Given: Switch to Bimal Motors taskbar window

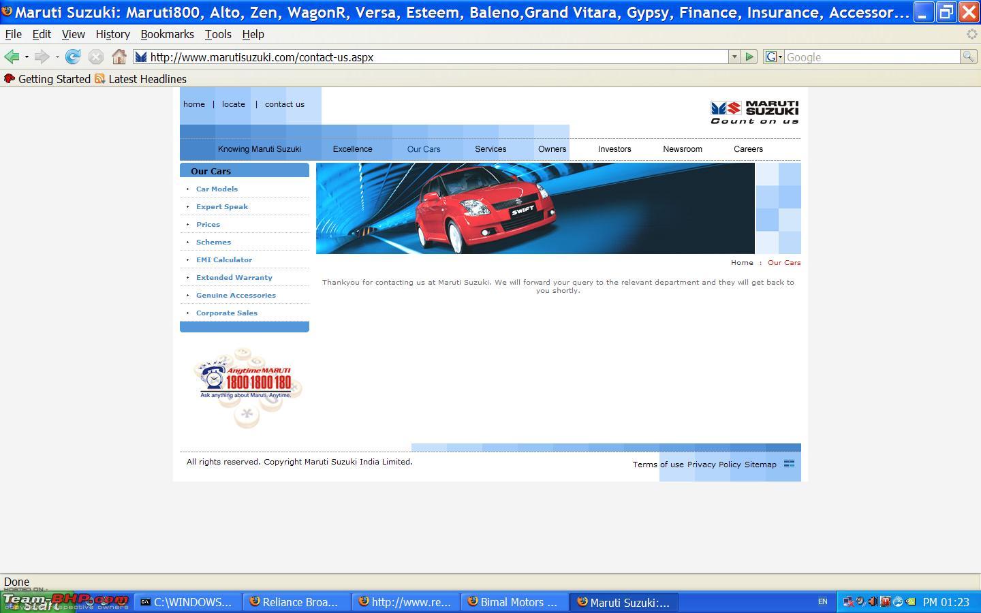Looking at the screenshot, I should (514, 602).
